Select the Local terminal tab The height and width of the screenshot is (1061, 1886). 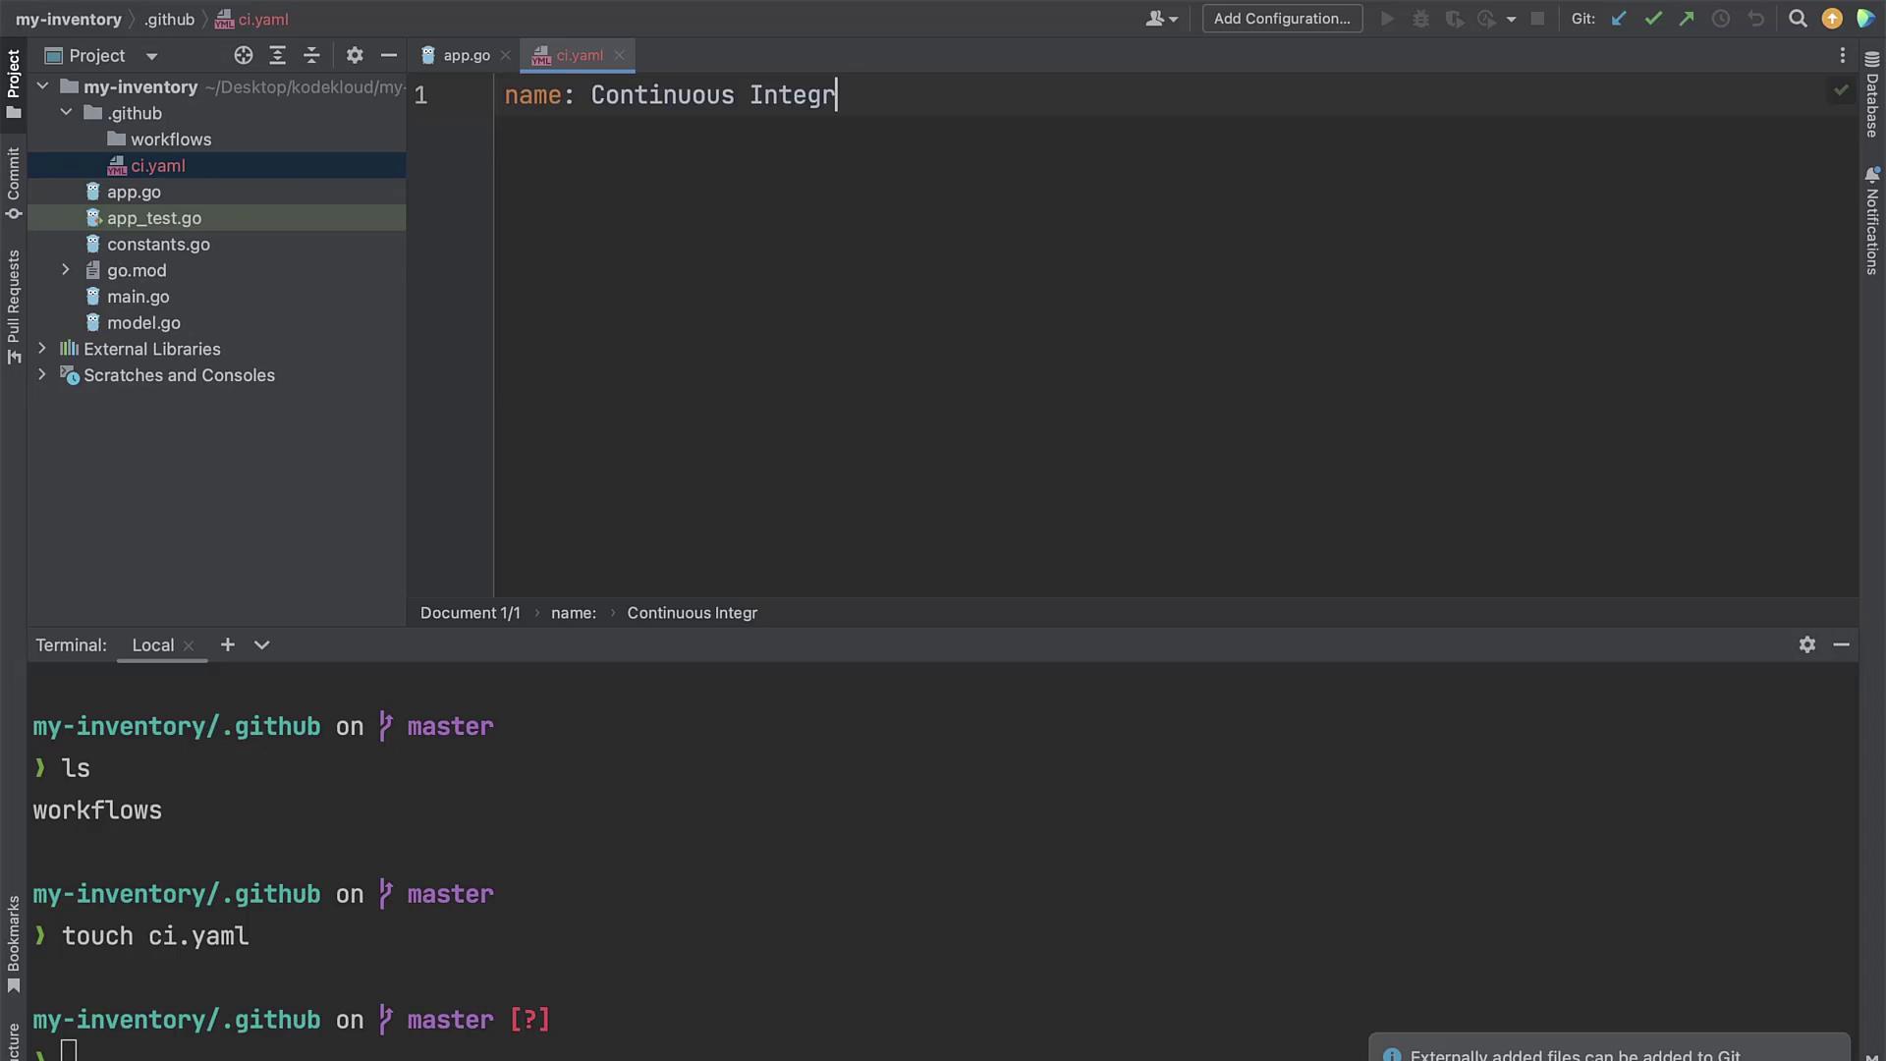(x=152, y=645)
